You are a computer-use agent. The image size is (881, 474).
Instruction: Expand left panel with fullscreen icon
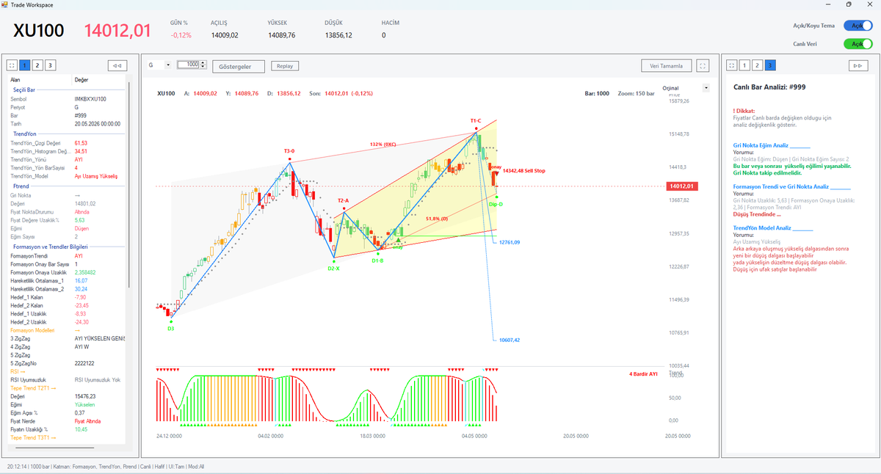[12, 65]
